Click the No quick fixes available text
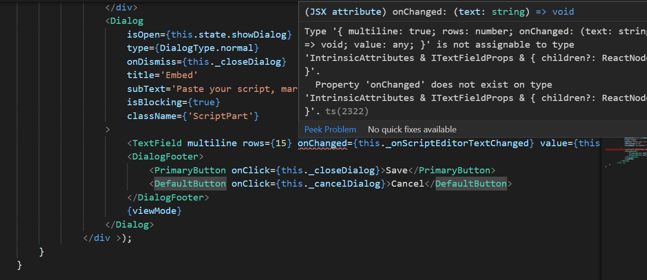Image resolution: width=647 pixels, height=280 pixels. pyautogui.click(x=411, y=129)
